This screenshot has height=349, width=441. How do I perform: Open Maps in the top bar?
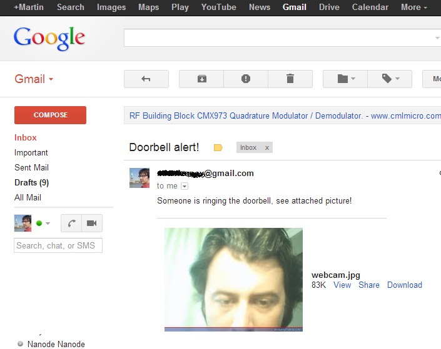pyautogui.click(x=148, y=7)
